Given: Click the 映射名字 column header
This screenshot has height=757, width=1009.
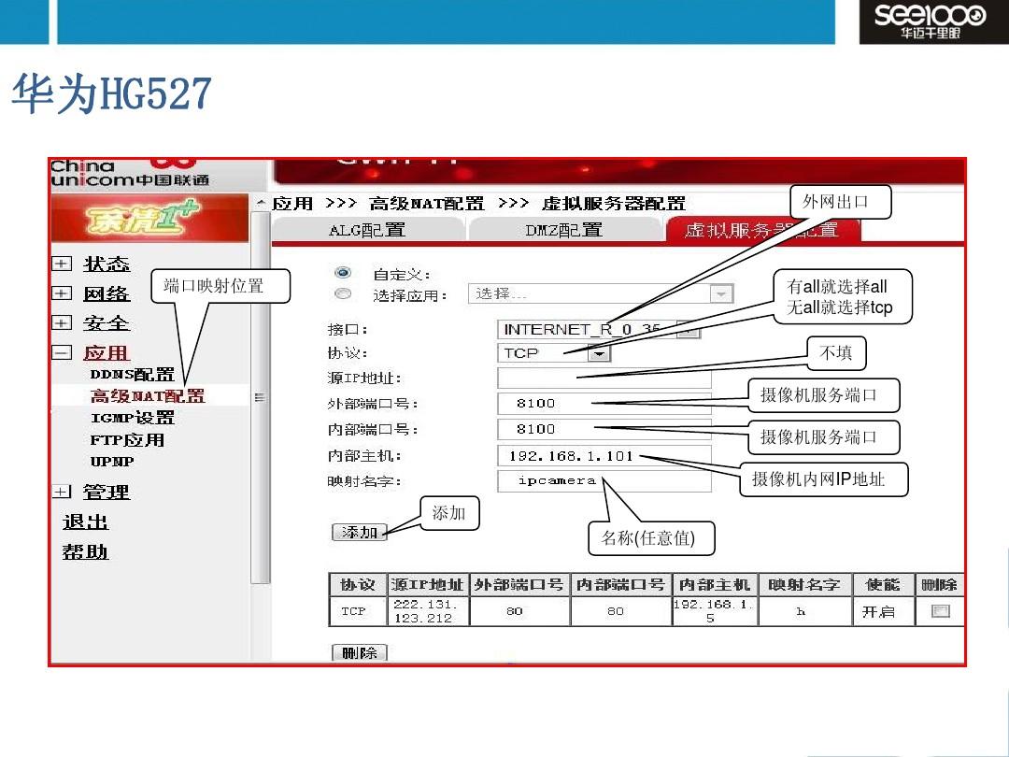Looking at the screenshot, I should point(804,584).
